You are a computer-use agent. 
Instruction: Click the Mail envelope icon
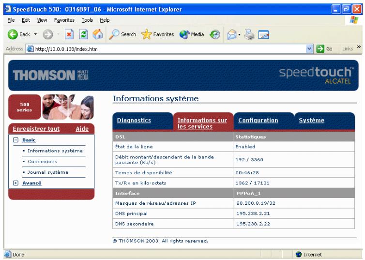coord(232,34)
